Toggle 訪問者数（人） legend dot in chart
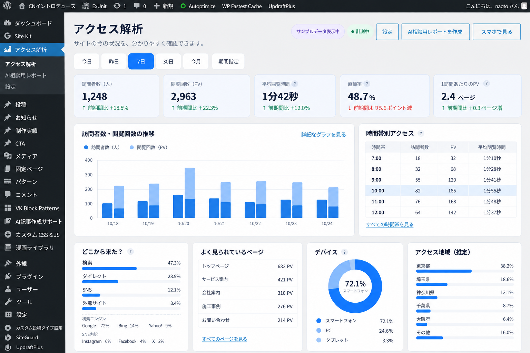Image resolution: width=530 pixels, height=353 pixels. [x=86, y=147]
